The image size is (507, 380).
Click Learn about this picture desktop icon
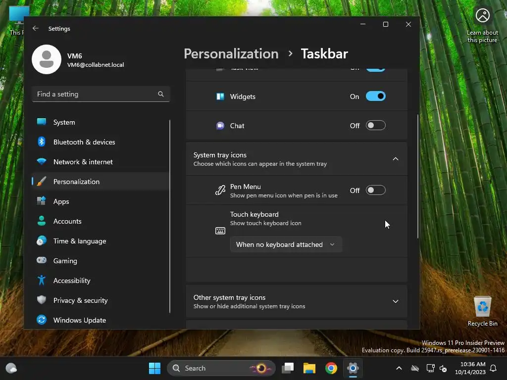pyautogui.click(x=482, y=25)
